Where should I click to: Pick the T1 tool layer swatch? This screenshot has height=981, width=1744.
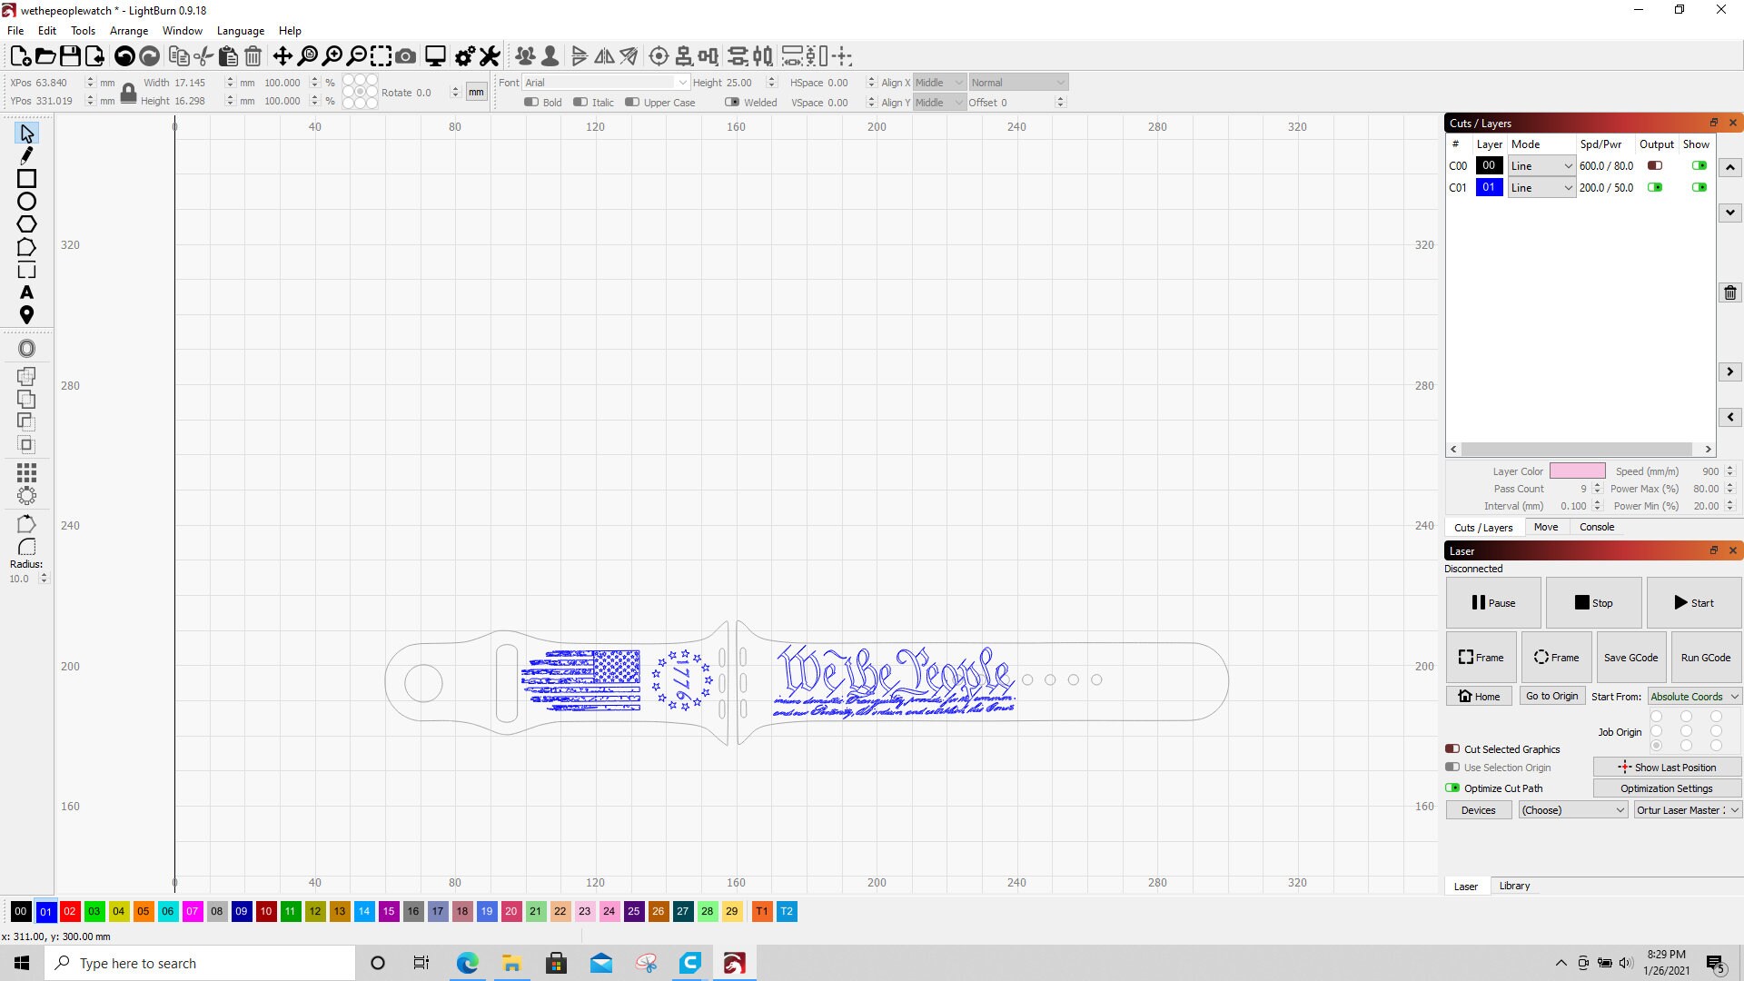point(762,911)
